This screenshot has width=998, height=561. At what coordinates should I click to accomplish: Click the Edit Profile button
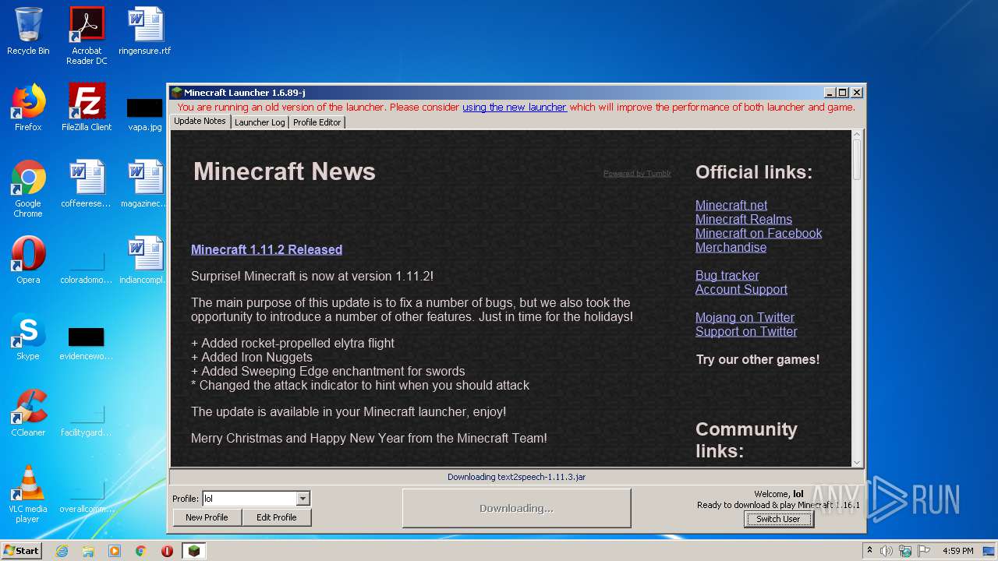click(x=277, y=517)
